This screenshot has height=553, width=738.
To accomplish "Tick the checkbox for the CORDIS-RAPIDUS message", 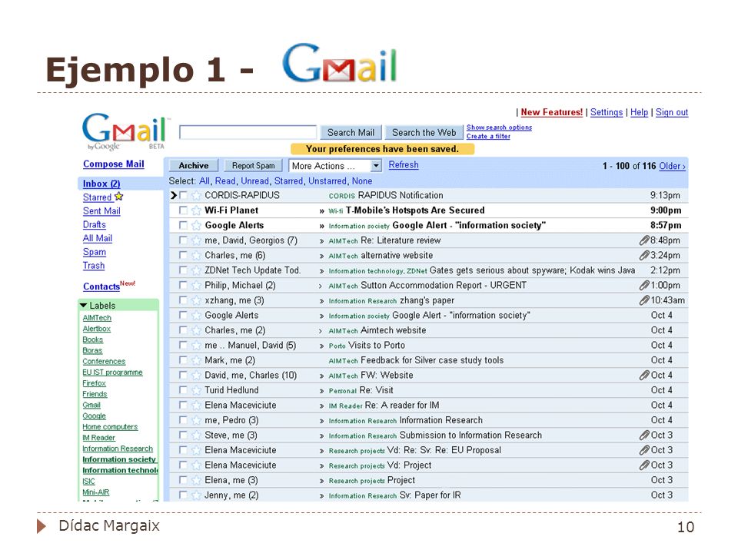I will 183,195.
